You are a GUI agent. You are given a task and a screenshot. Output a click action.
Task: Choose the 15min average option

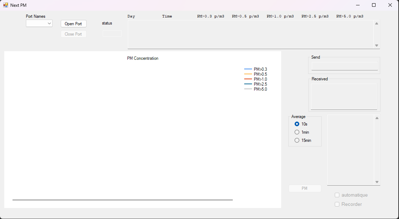(x=297, y=140)
